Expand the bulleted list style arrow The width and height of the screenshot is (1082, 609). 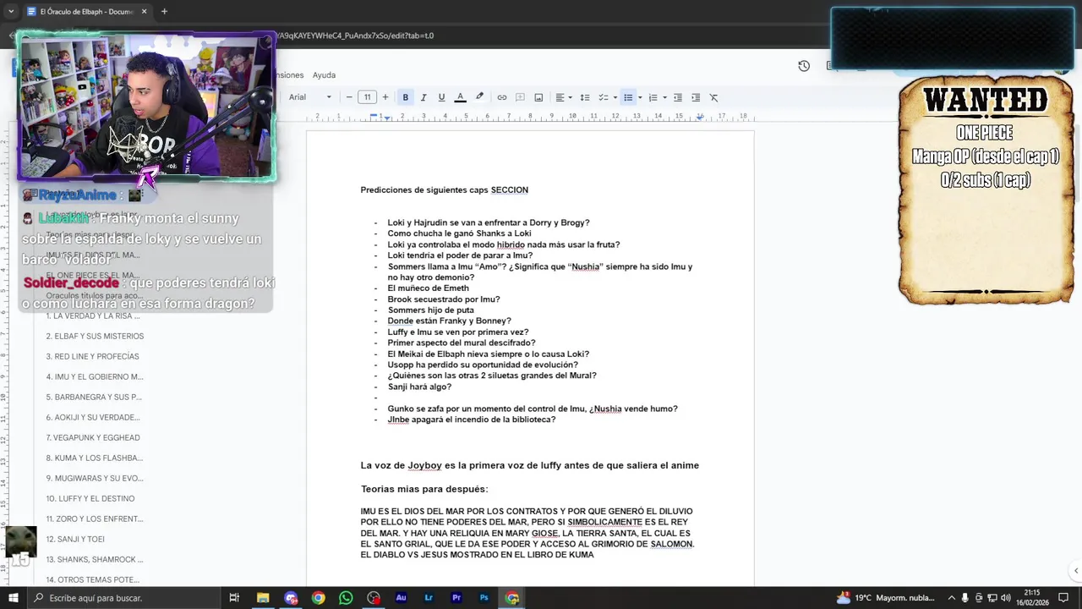640,97
